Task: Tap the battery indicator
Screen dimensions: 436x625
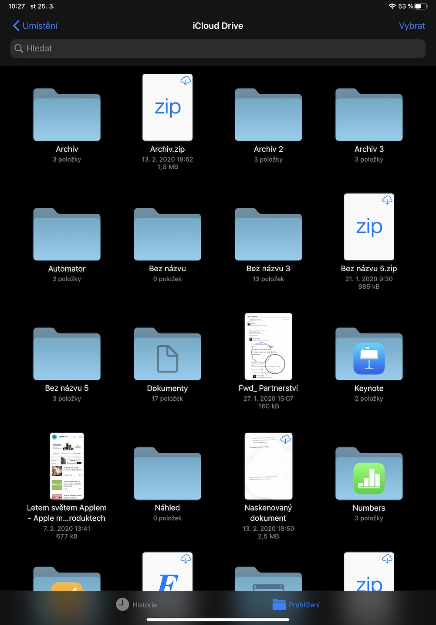Action: click(x=421, y=6)
